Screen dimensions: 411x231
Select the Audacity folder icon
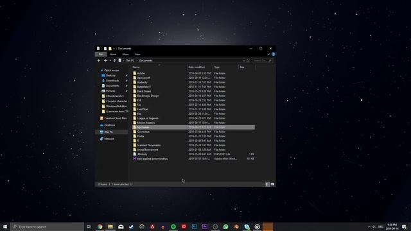click(x=134, y=82)
